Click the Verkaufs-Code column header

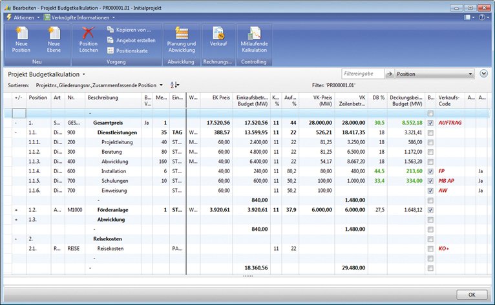(x=450, y=100)
